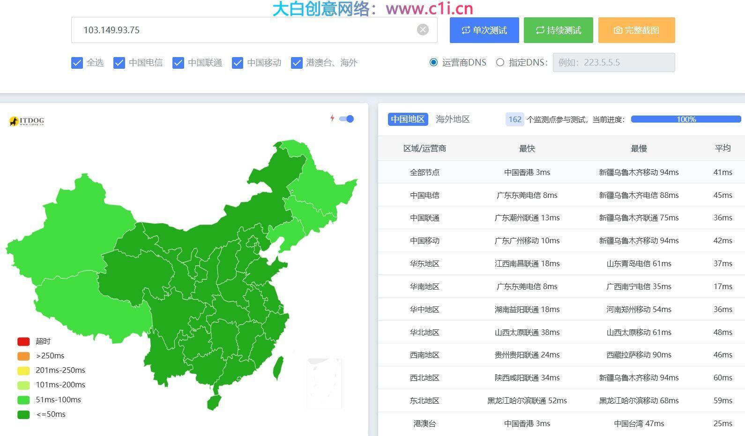
Task: Click the 山东青岛电信 61ms cell
Action: 639,263
